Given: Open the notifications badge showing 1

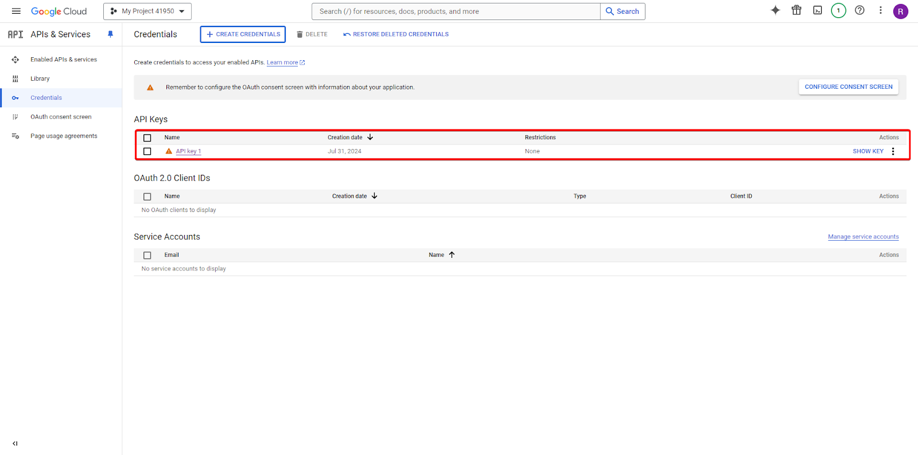Looking at the screenshot, I should point(838,10).
